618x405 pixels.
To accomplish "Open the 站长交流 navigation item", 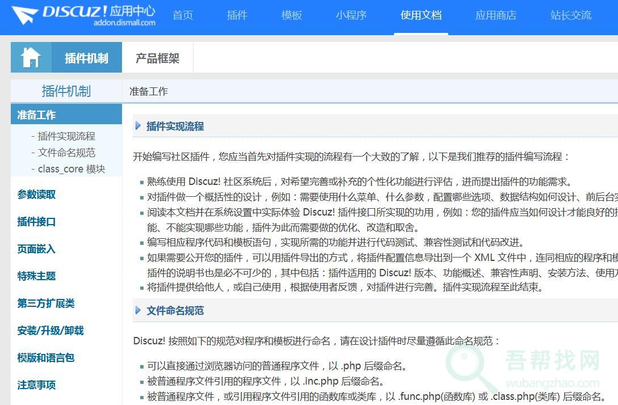I will [x=570, y=15].
